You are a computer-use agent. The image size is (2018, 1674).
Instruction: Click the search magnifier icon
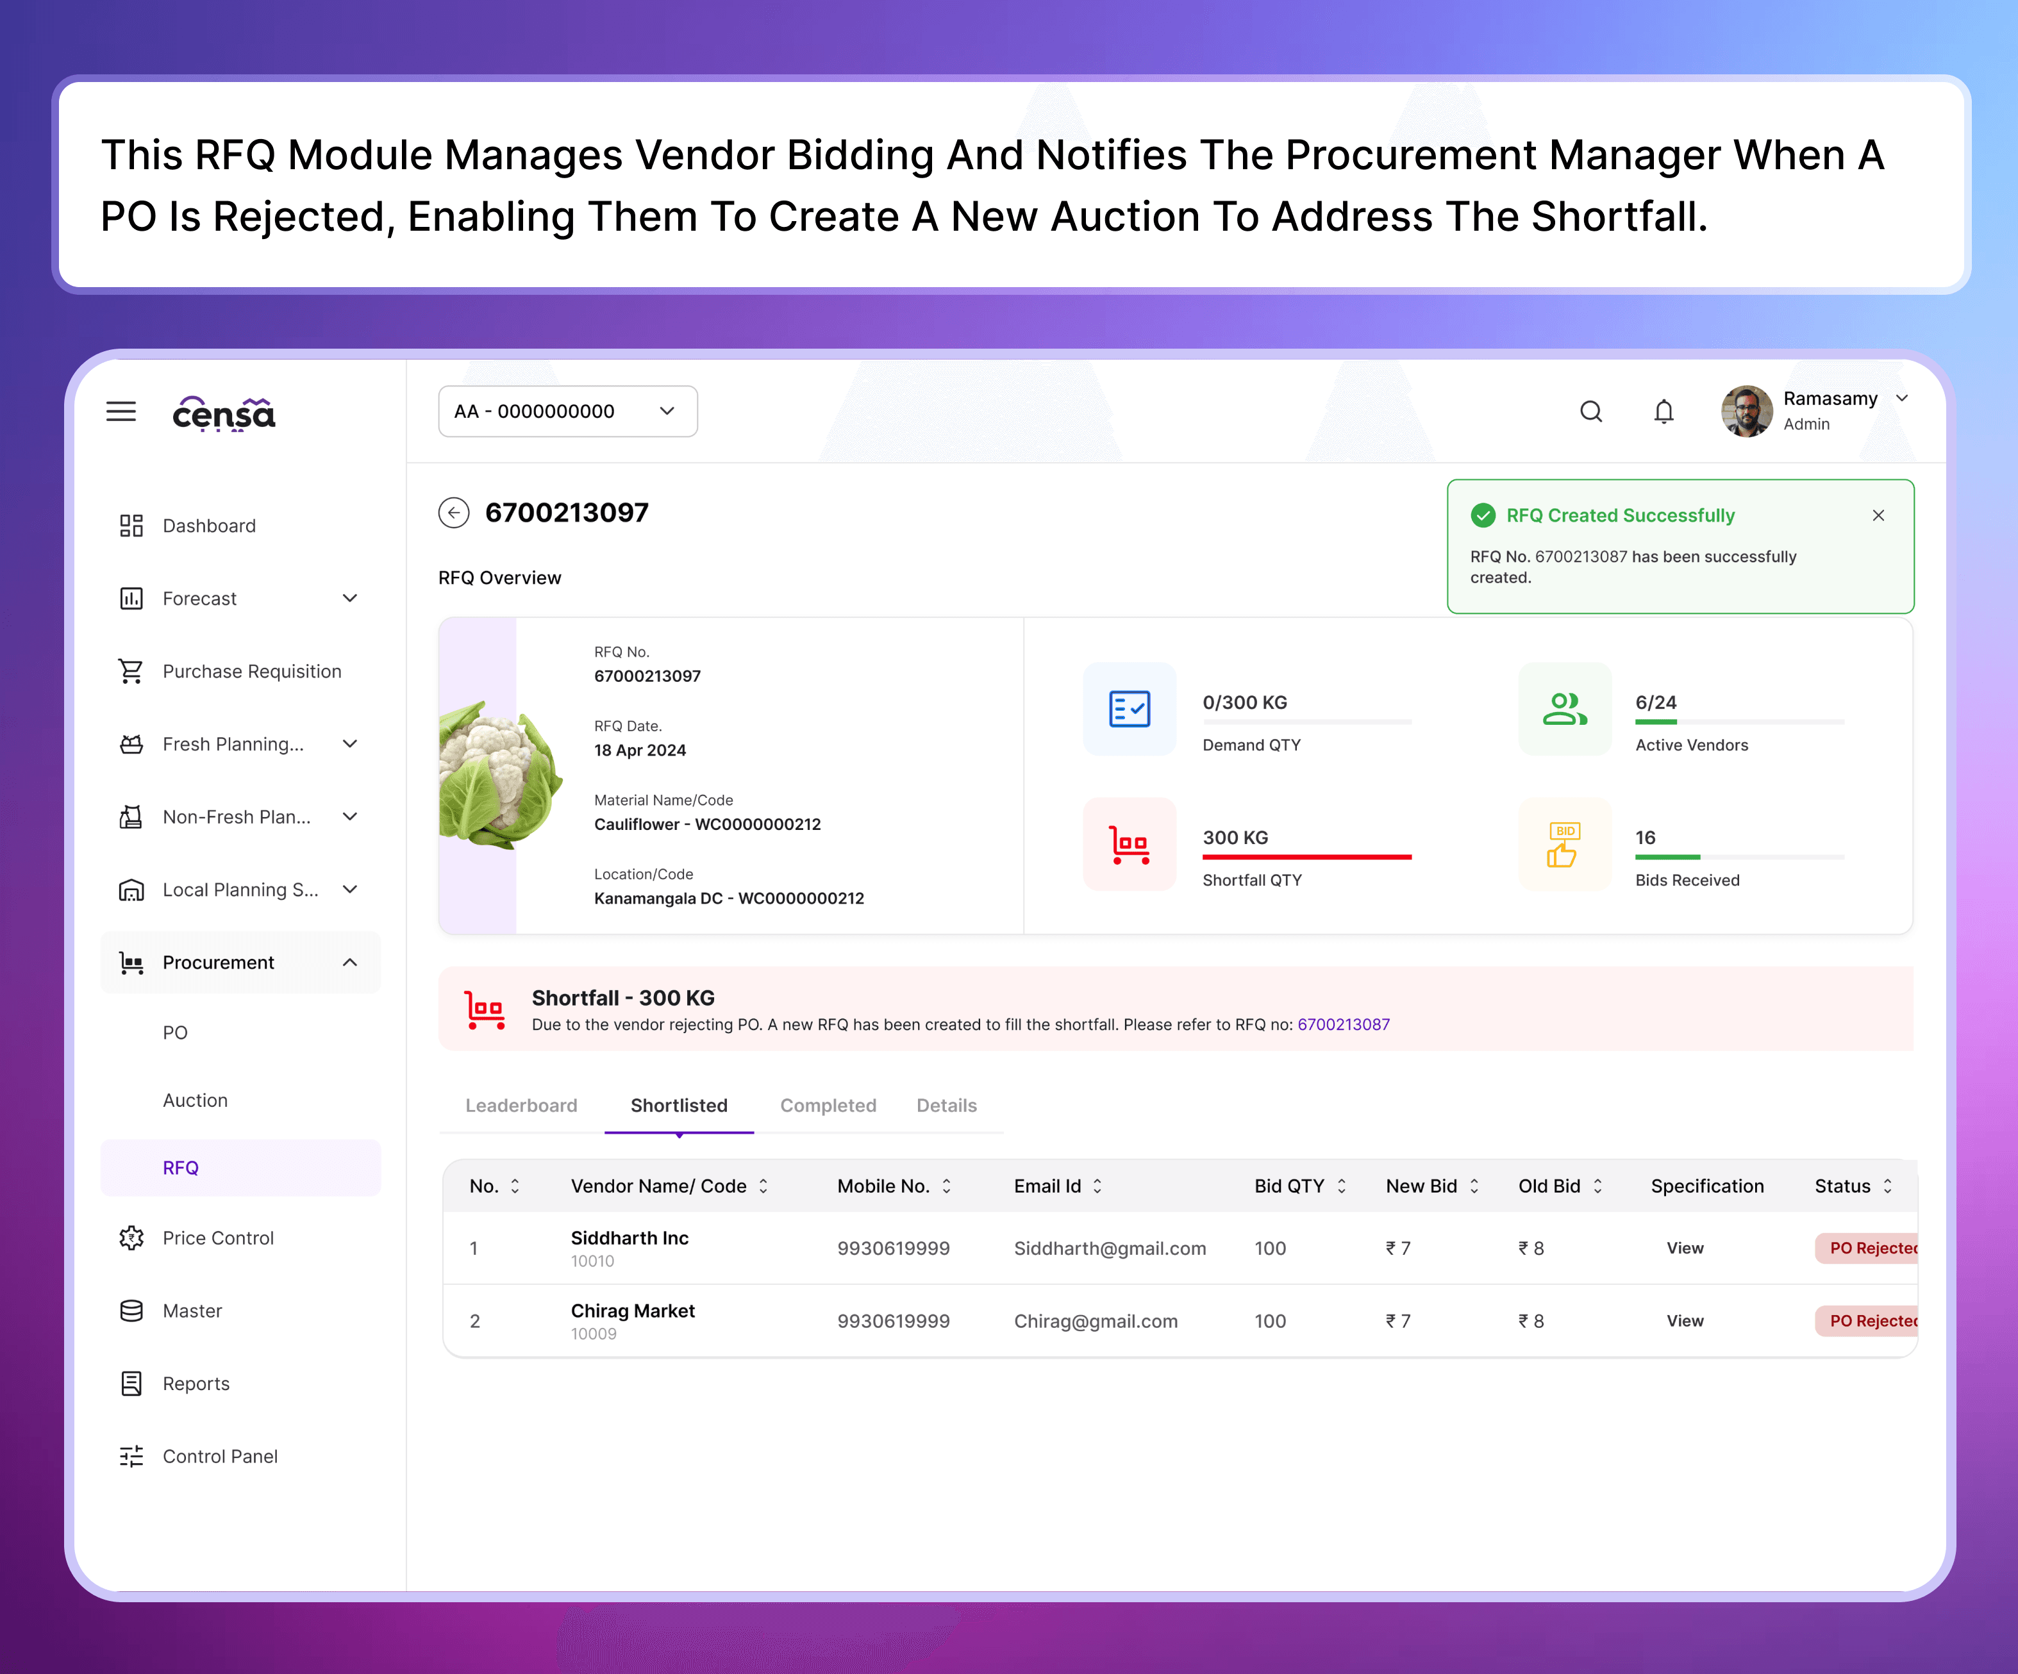pyautogui.click(x=1591, y=411)
